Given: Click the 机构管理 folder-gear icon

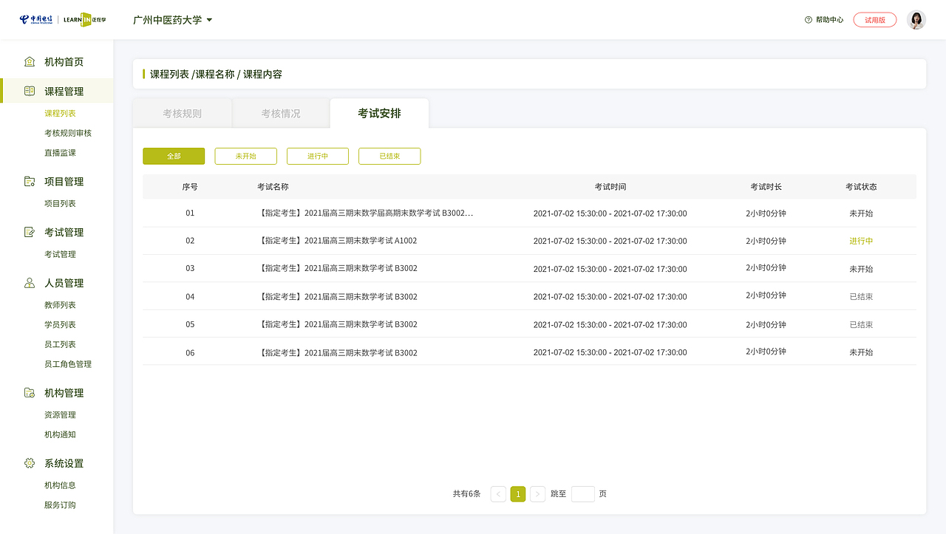Looking at the screenshot, I should 30,392.
